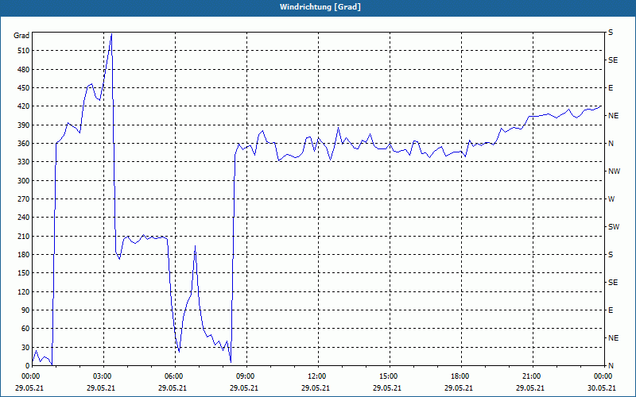
Task: Click the chart title 'Windrichtung [Grad]'
Action: [x=320, y=7]
